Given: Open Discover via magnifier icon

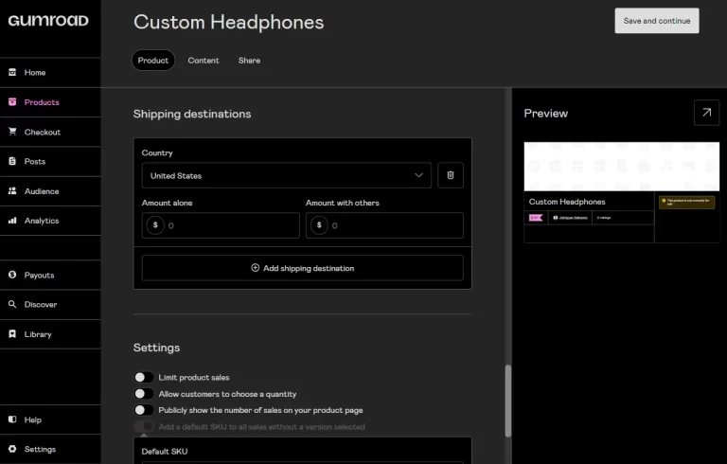Looking at the screenshot, I should click(12, 304).
